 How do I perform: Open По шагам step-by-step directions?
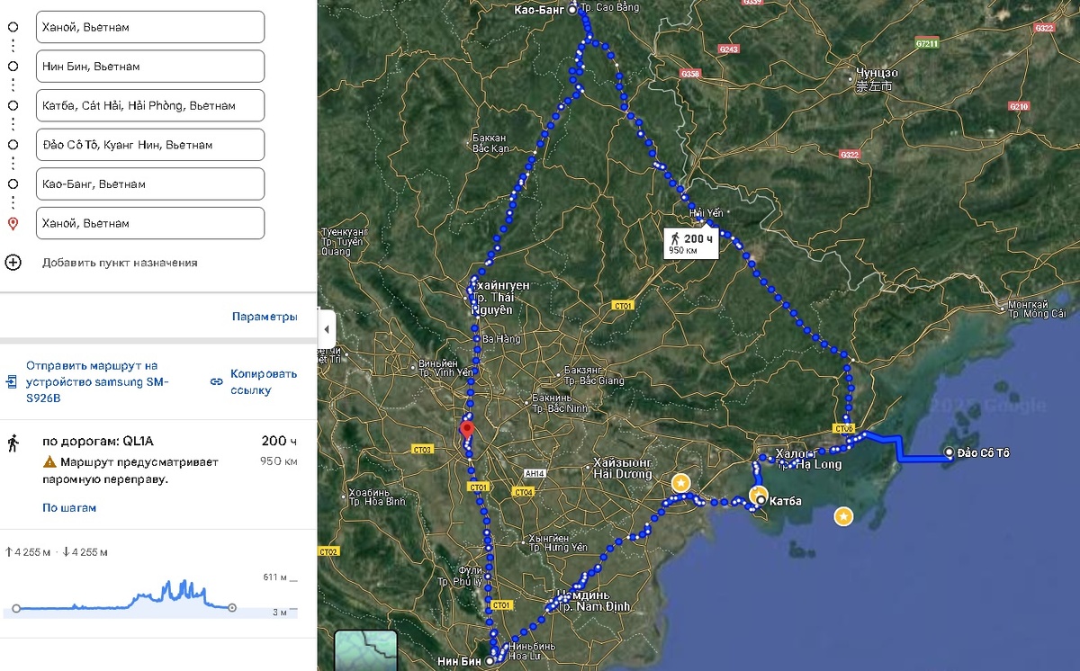69,507
